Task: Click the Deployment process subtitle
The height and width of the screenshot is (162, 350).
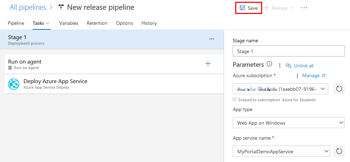Action: (x=26, y=43)
